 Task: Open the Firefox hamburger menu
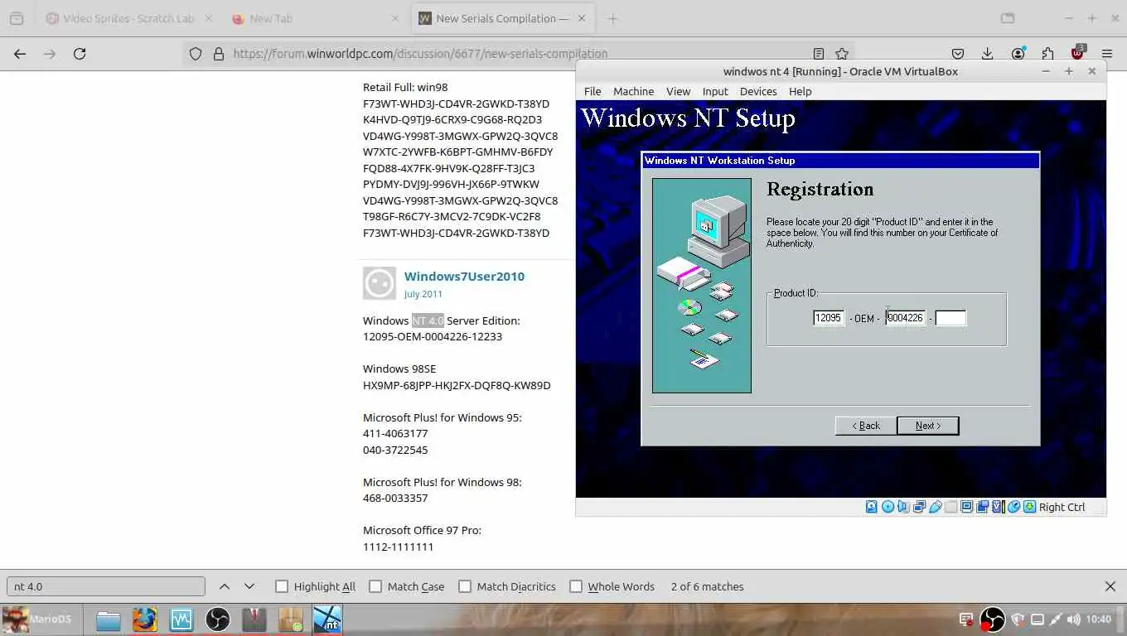[1107, 54]
